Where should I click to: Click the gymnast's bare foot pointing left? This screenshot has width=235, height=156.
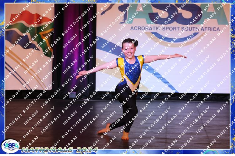[x=104, y=129]
